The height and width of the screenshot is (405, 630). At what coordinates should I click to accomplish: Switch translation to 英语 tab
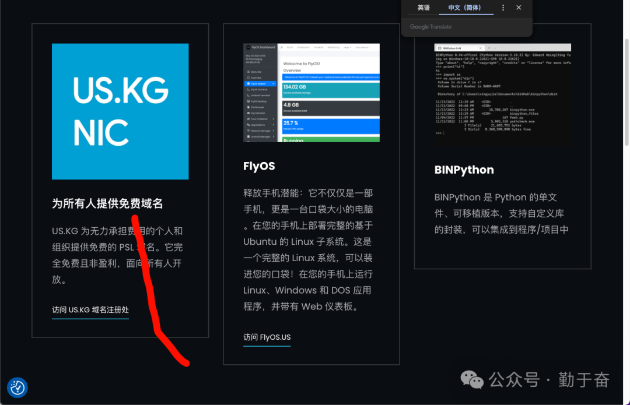[x=423, y=8]
